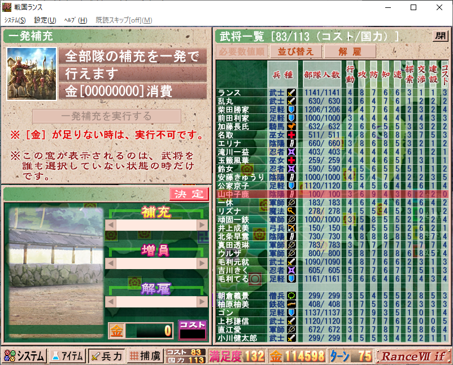This screenshot has height=365, width=453.
Task: Click 名取's red cross 巫女 icon
Action: point(291,135)
